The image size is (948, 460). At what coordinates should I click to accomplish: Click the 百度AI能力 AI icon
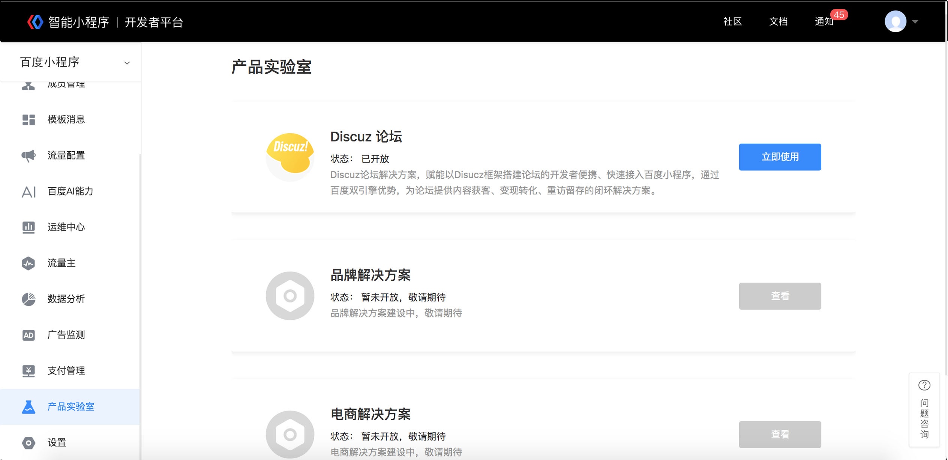pyautogui.click(x=28, y=191)
